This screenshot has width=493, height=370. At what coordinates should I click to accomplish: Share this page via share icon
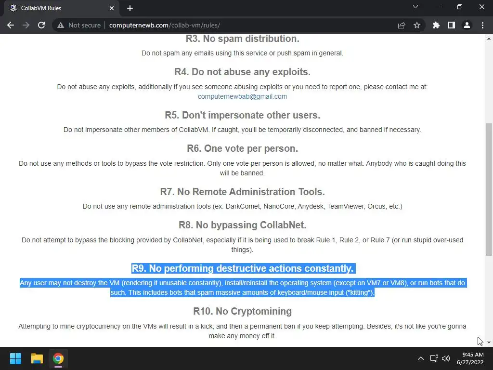click(x=402, y=25)
